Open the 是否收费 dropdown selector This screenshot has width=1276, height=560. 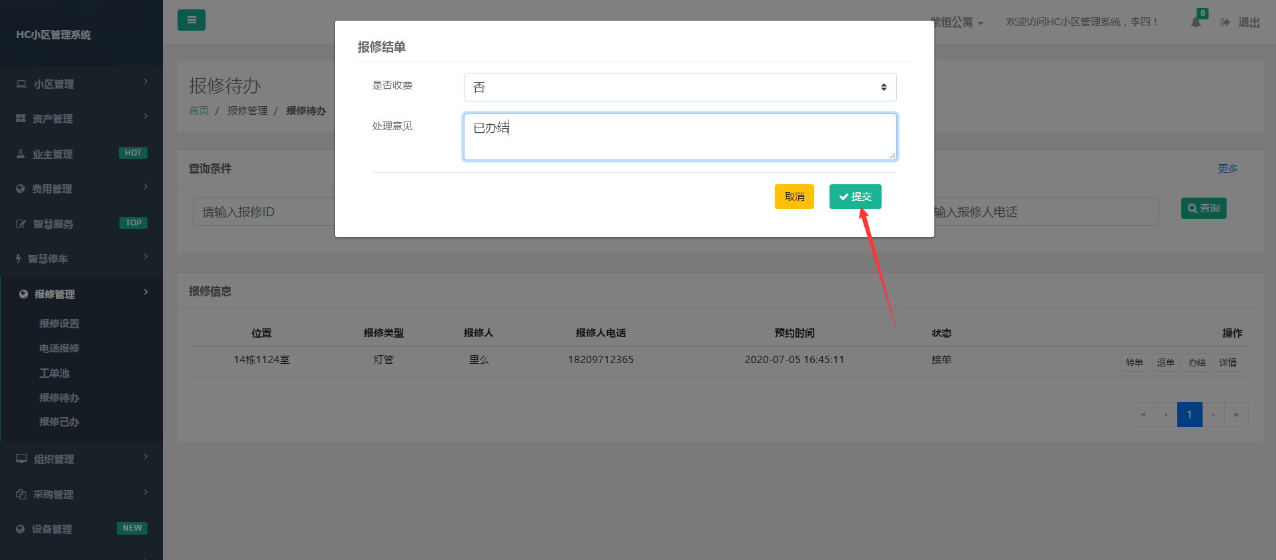(679, 87)
